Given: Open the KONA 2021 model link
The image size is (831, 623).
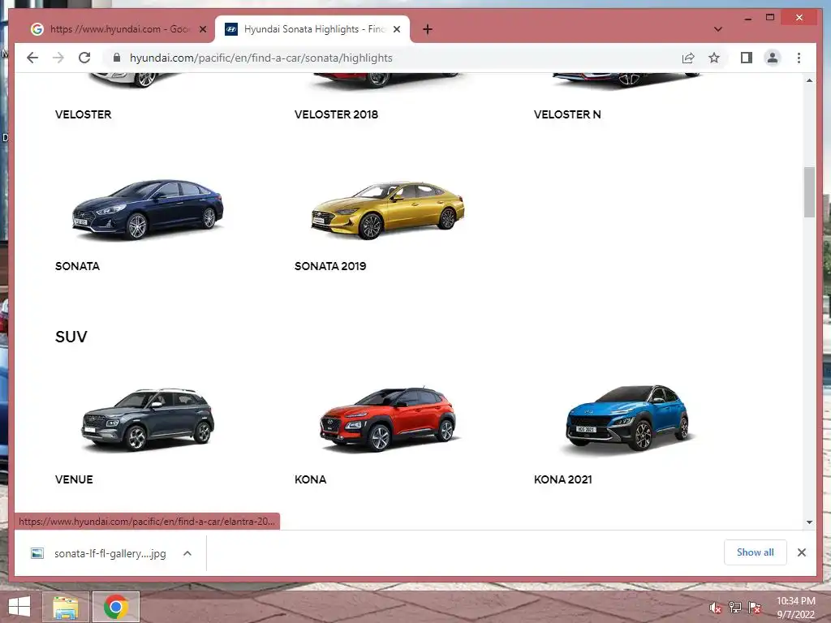Looking at the screenshot, I should pos(563,479).
